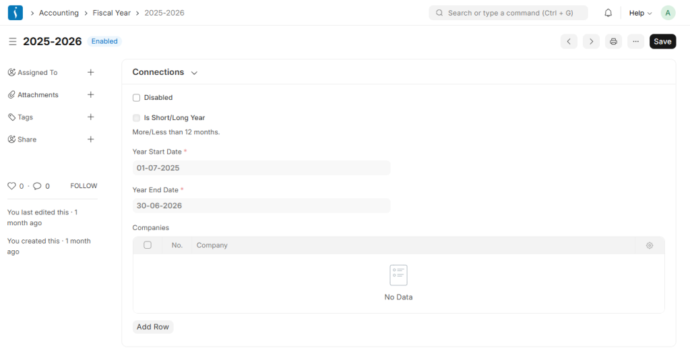690x348 pixels.
Task: Share document with the Share plus icon
Action: pos(91,139)
